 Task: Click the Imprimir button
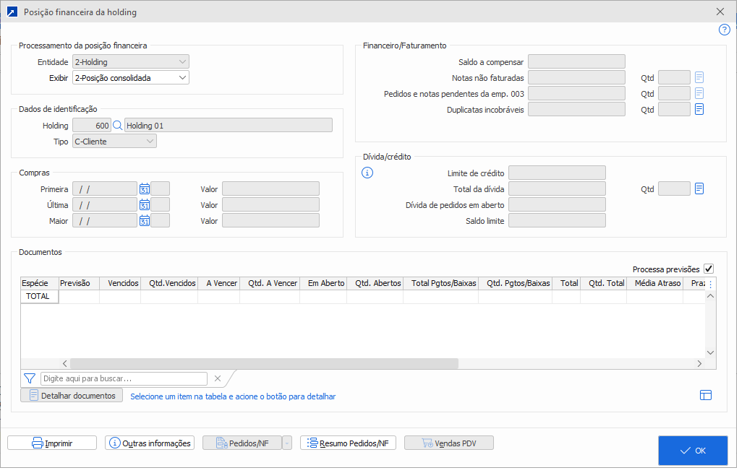52,443
